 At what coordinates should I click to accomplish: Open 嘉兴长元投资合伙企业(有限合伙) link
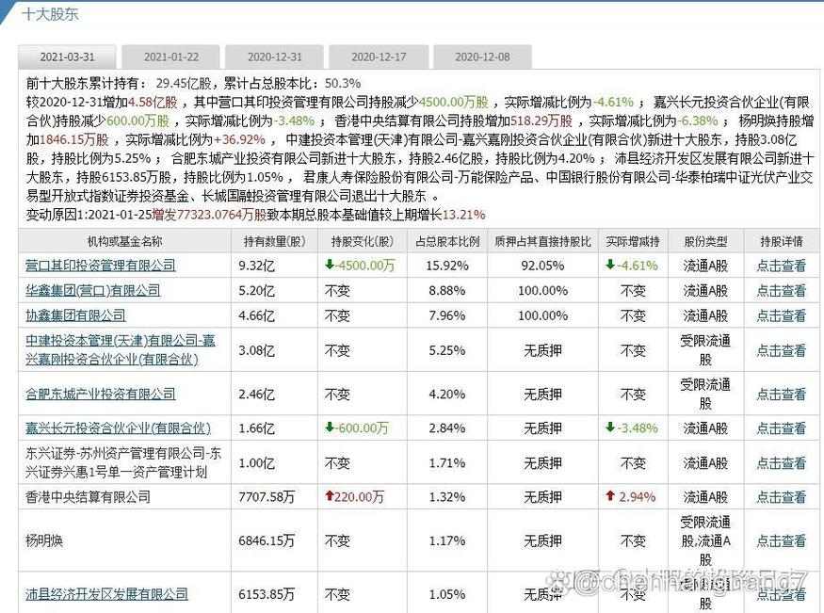pyautogui.click(x=118, y=428)
